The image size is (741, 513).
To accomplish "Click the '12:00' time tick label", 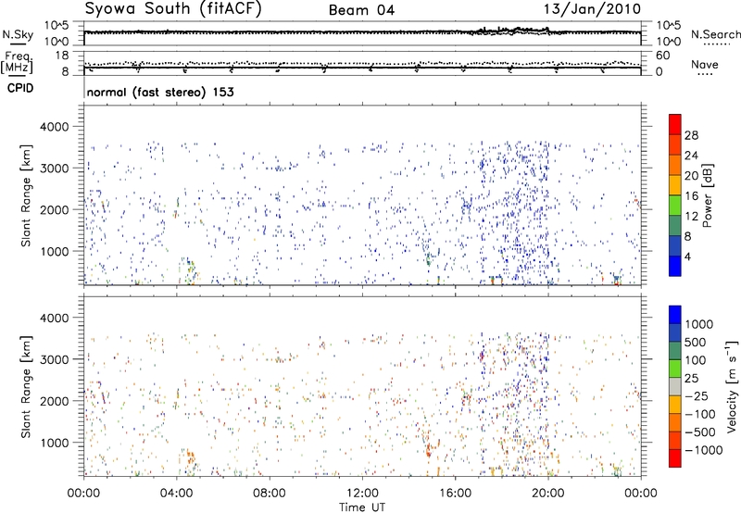I will pos(362,494).
